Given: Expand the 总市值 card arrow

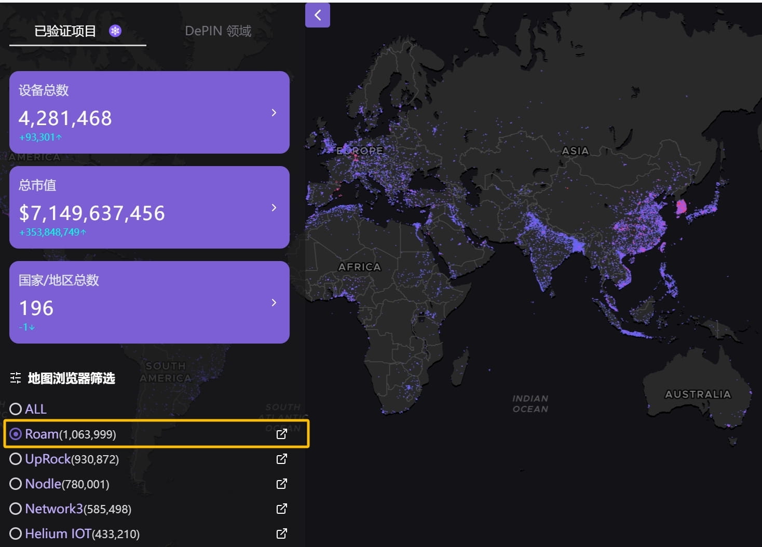Looking at the screenshot, I should click(x=274, y=208).
